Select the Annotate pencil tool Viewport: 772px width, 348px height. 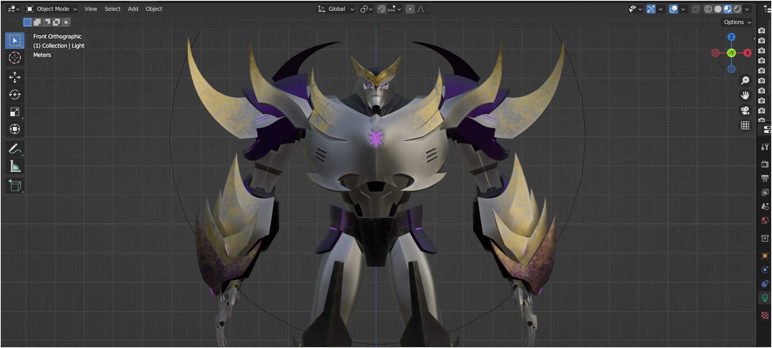[15, 149]
